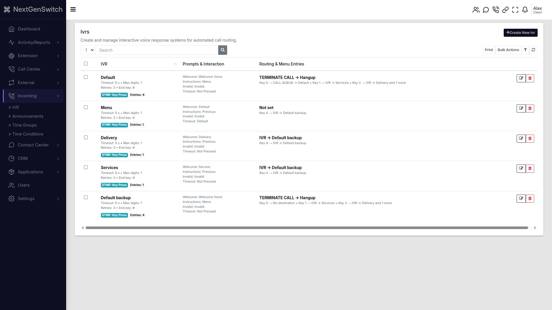Toggle fullscreen mode icon
The image size is (552, 310).
pos(515,10)
